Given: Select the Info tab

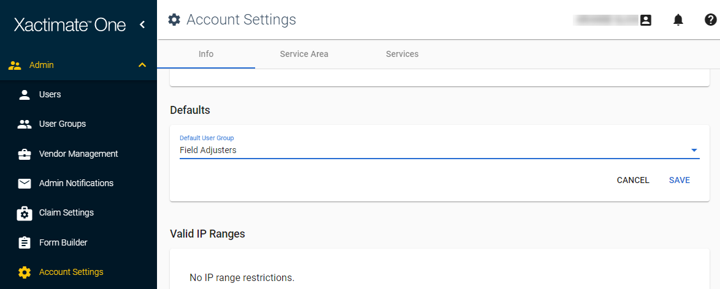Looking at the screenshot, I should [x=205, y=54].
